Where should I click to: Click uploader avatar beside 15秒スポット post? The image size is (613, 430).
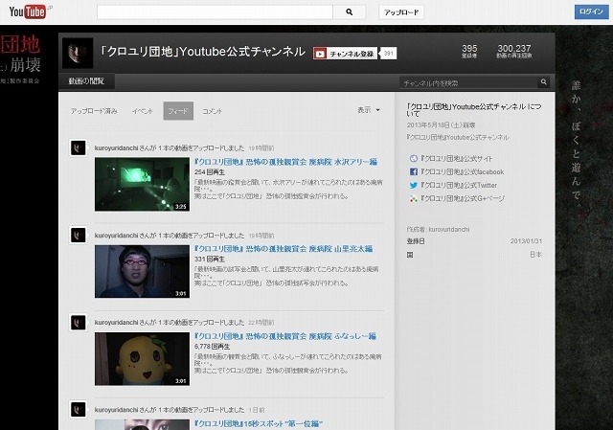(79, 410)
